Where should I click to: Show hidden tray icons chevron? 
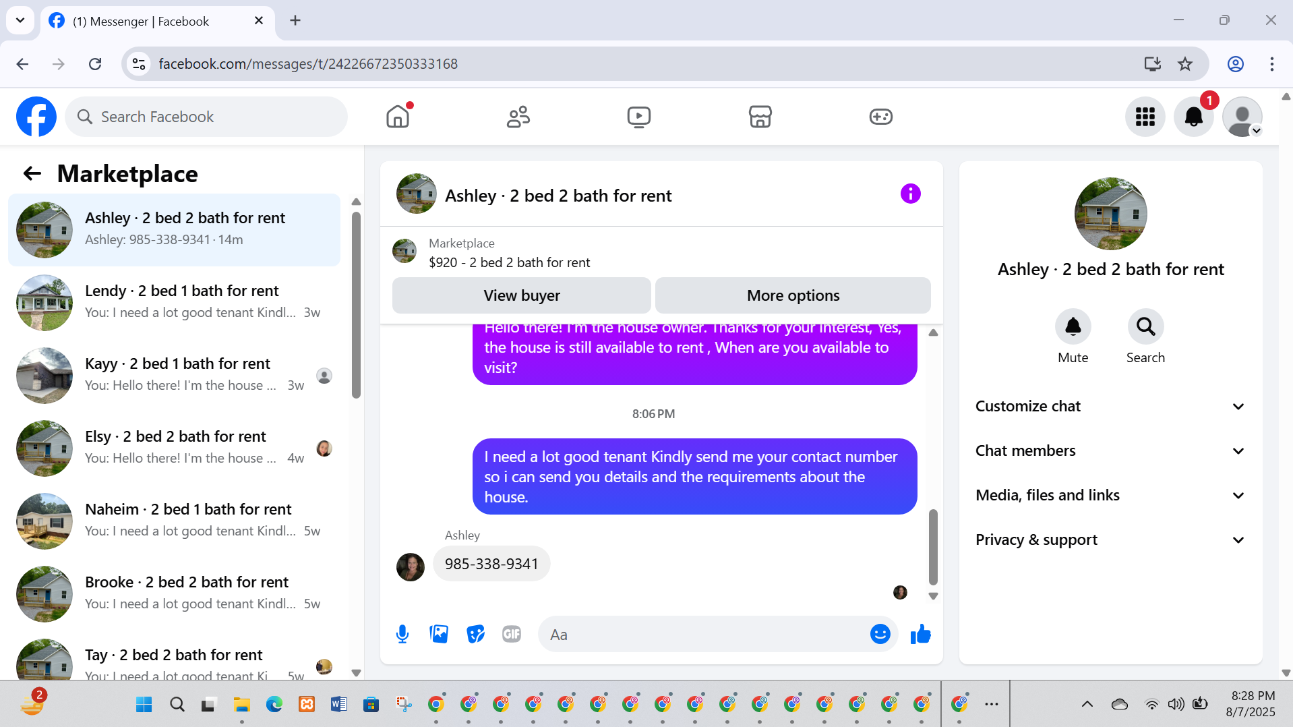point(1087,705)
